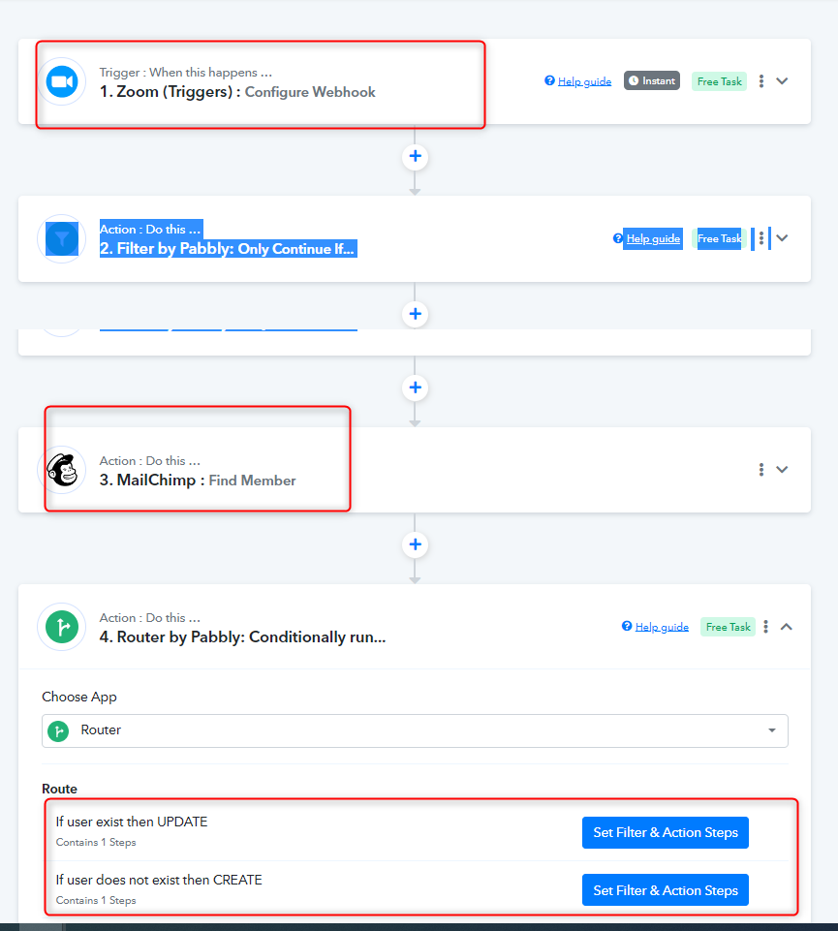The height and width of the screenshot is (931, 838).
Task: Open three-dot menu for Zoom trigger step
Action: (761, 81)
